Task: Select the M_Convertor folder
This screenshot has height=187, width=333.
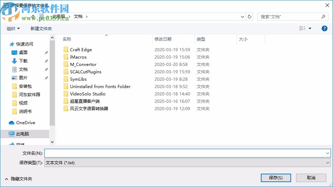Action: point(83,65)
